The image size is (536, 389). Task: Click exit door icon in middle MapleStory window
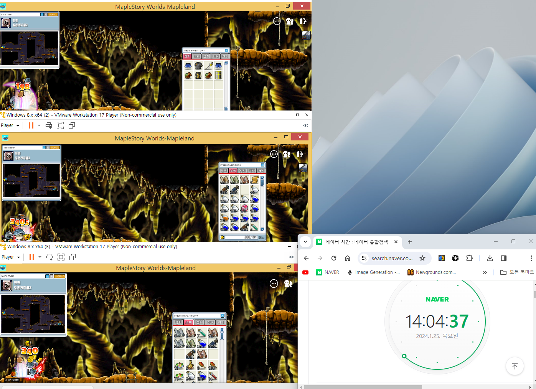pos(300,154)
